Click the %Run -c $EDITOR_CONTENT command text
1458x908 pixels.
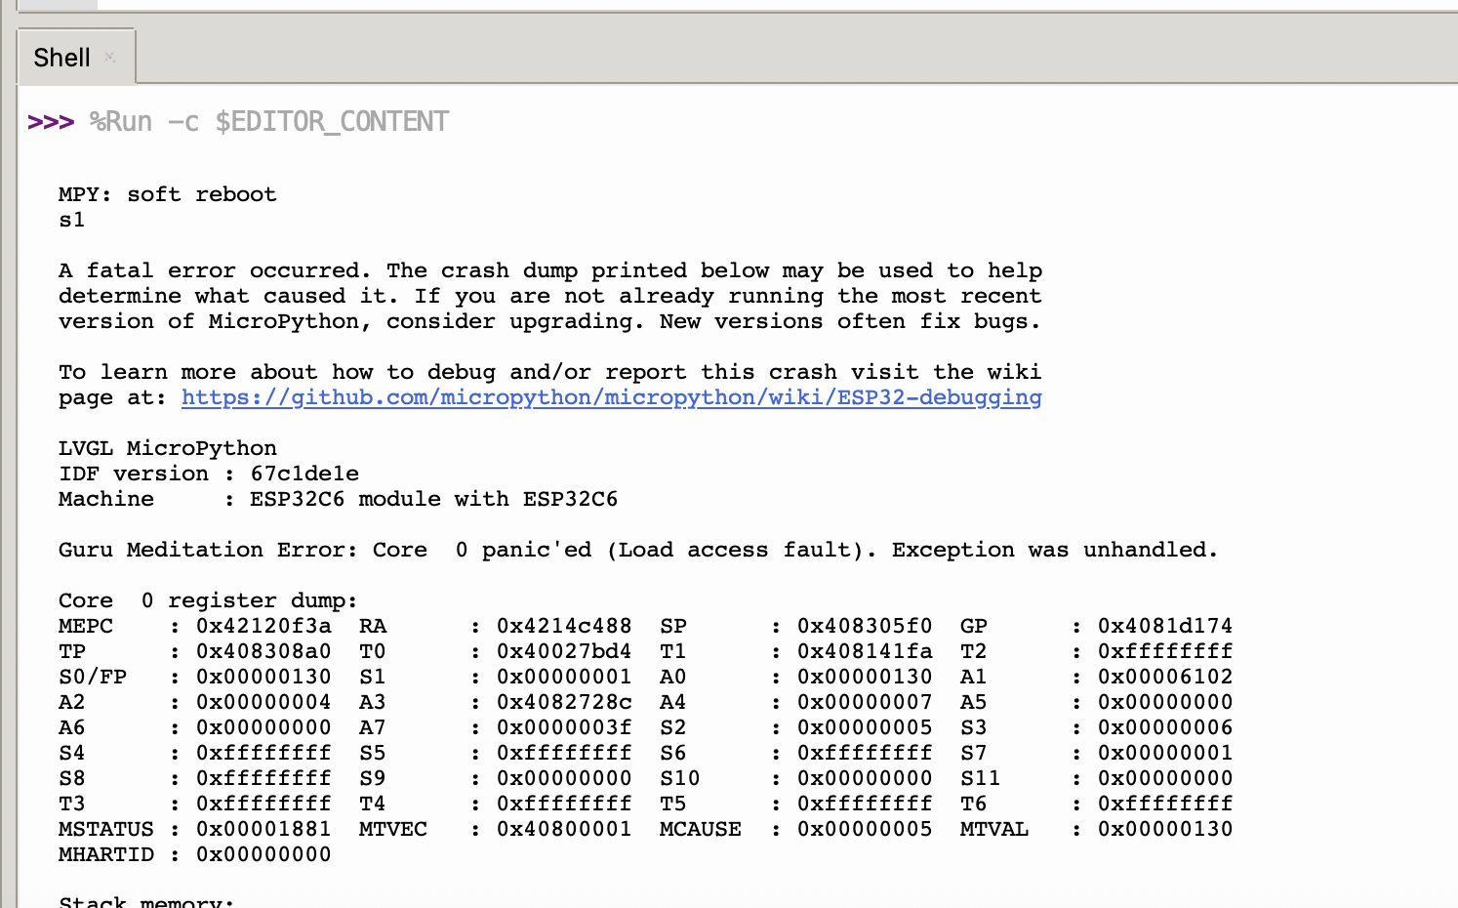pos(269,122)
